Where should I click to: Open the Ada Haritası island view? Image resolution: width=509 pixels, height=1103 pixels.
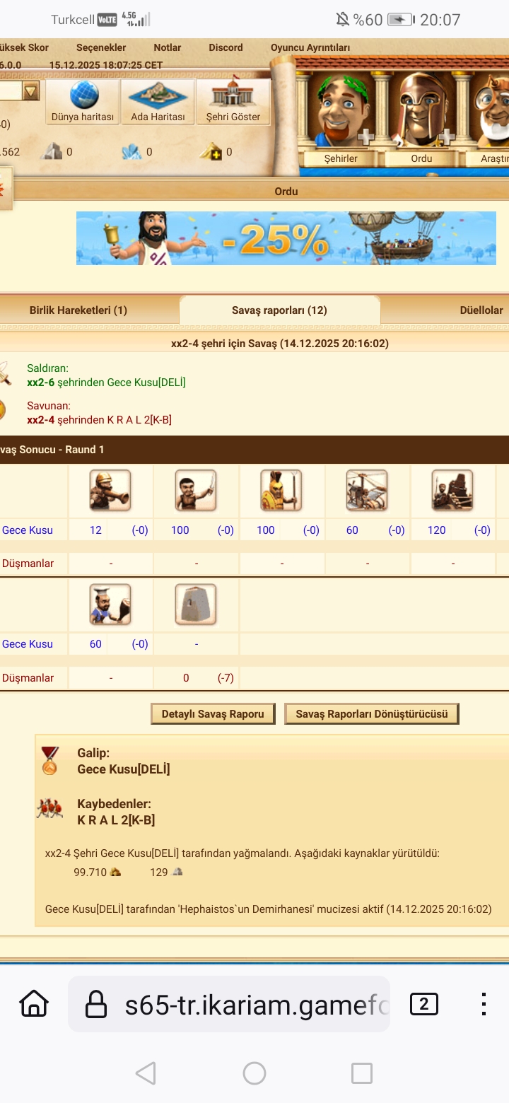[158, 101]
